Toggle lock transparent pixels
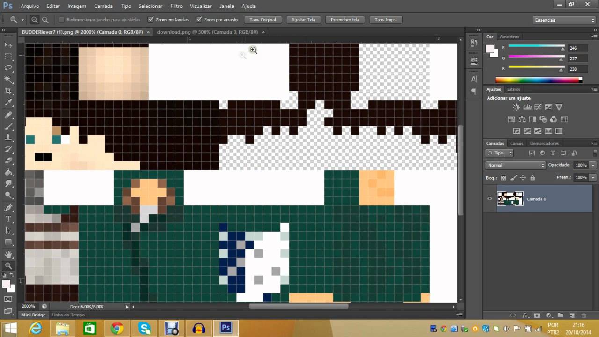599x337 pixels. pyautogui.click(x=504, y=178)
